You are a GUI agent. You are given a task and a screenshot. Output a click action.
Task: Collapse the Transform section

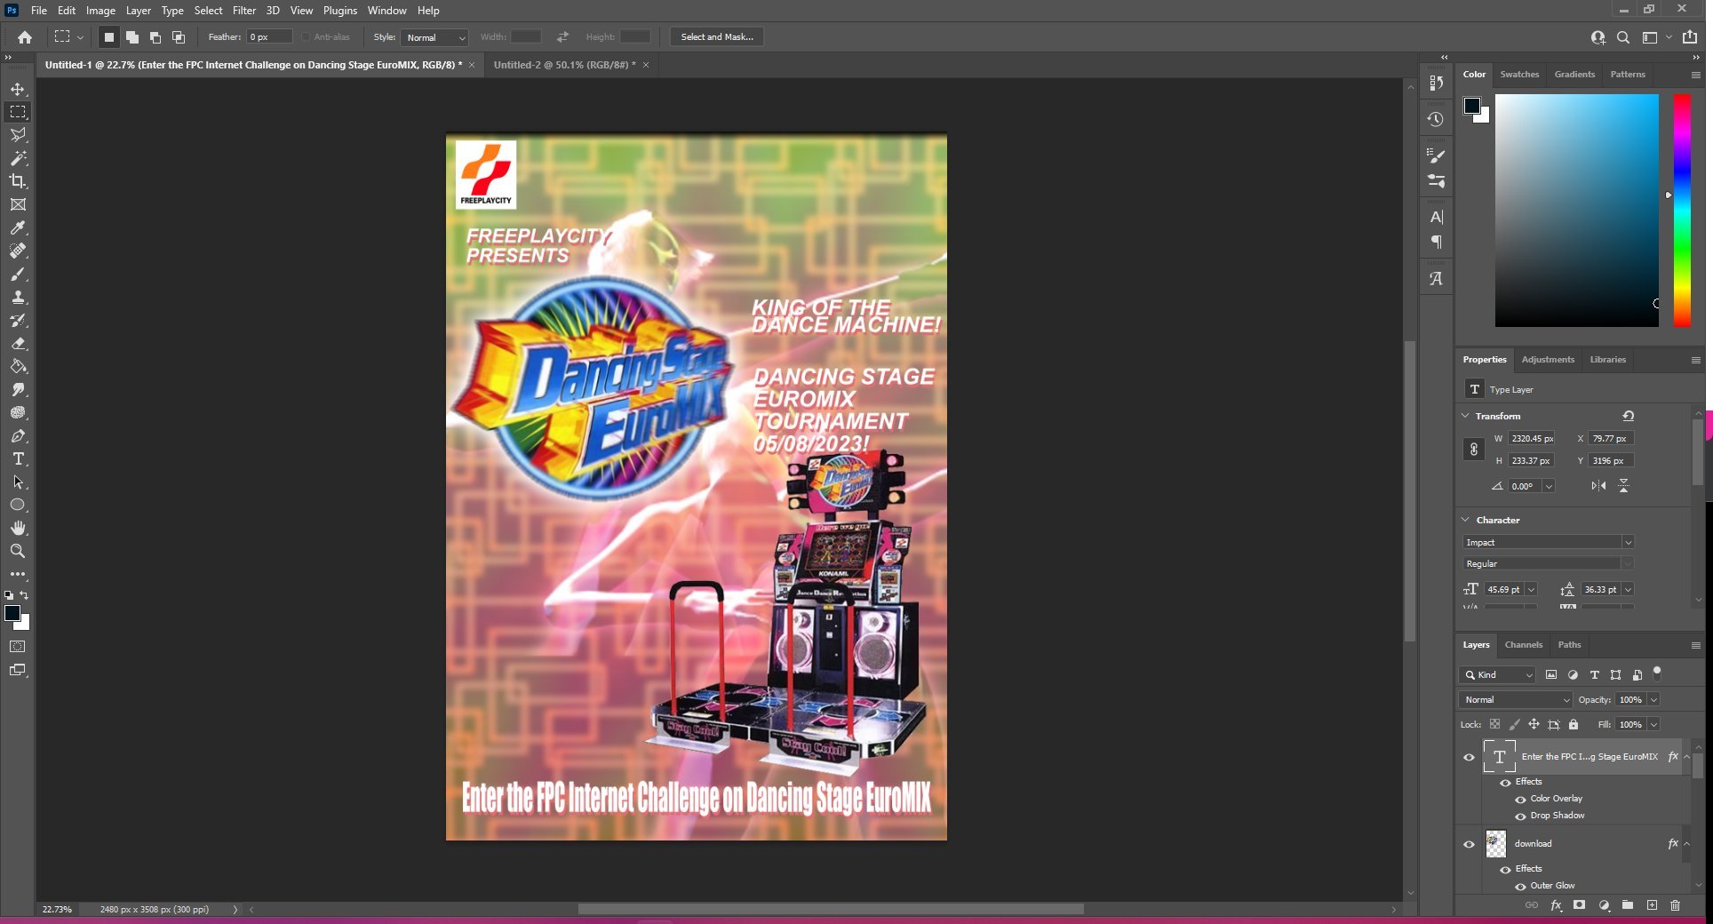click(1466, 416)
